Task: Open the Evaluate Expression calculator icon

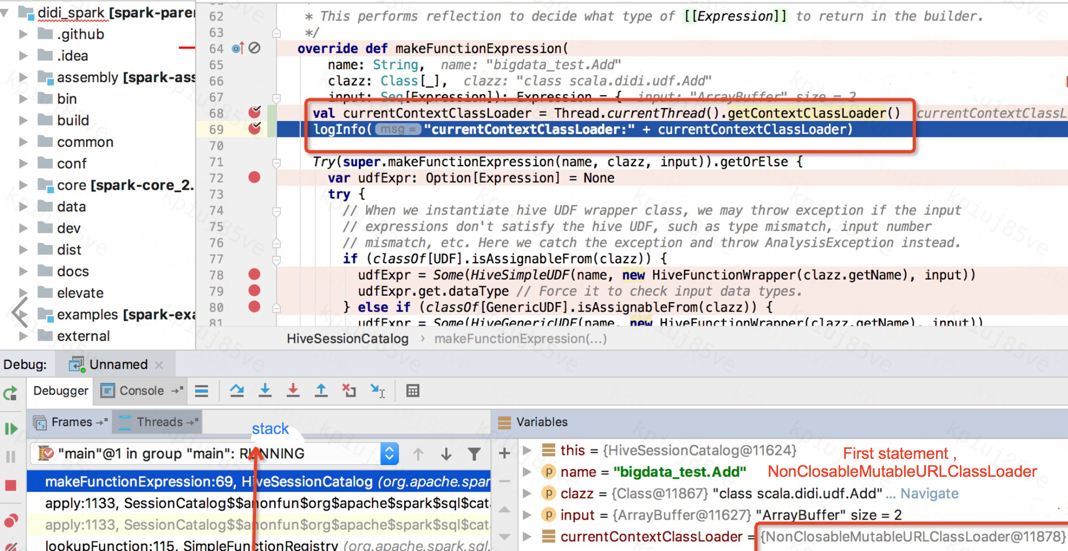Action: pyautogui.click(x=413, y=391)
